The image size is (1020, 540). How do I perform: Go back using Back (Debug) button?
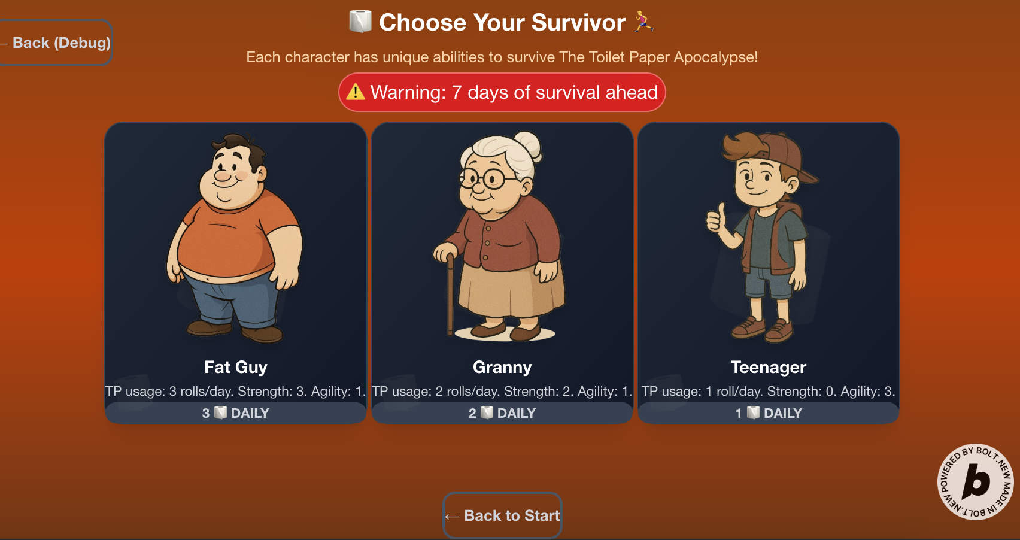pos(56,43)
